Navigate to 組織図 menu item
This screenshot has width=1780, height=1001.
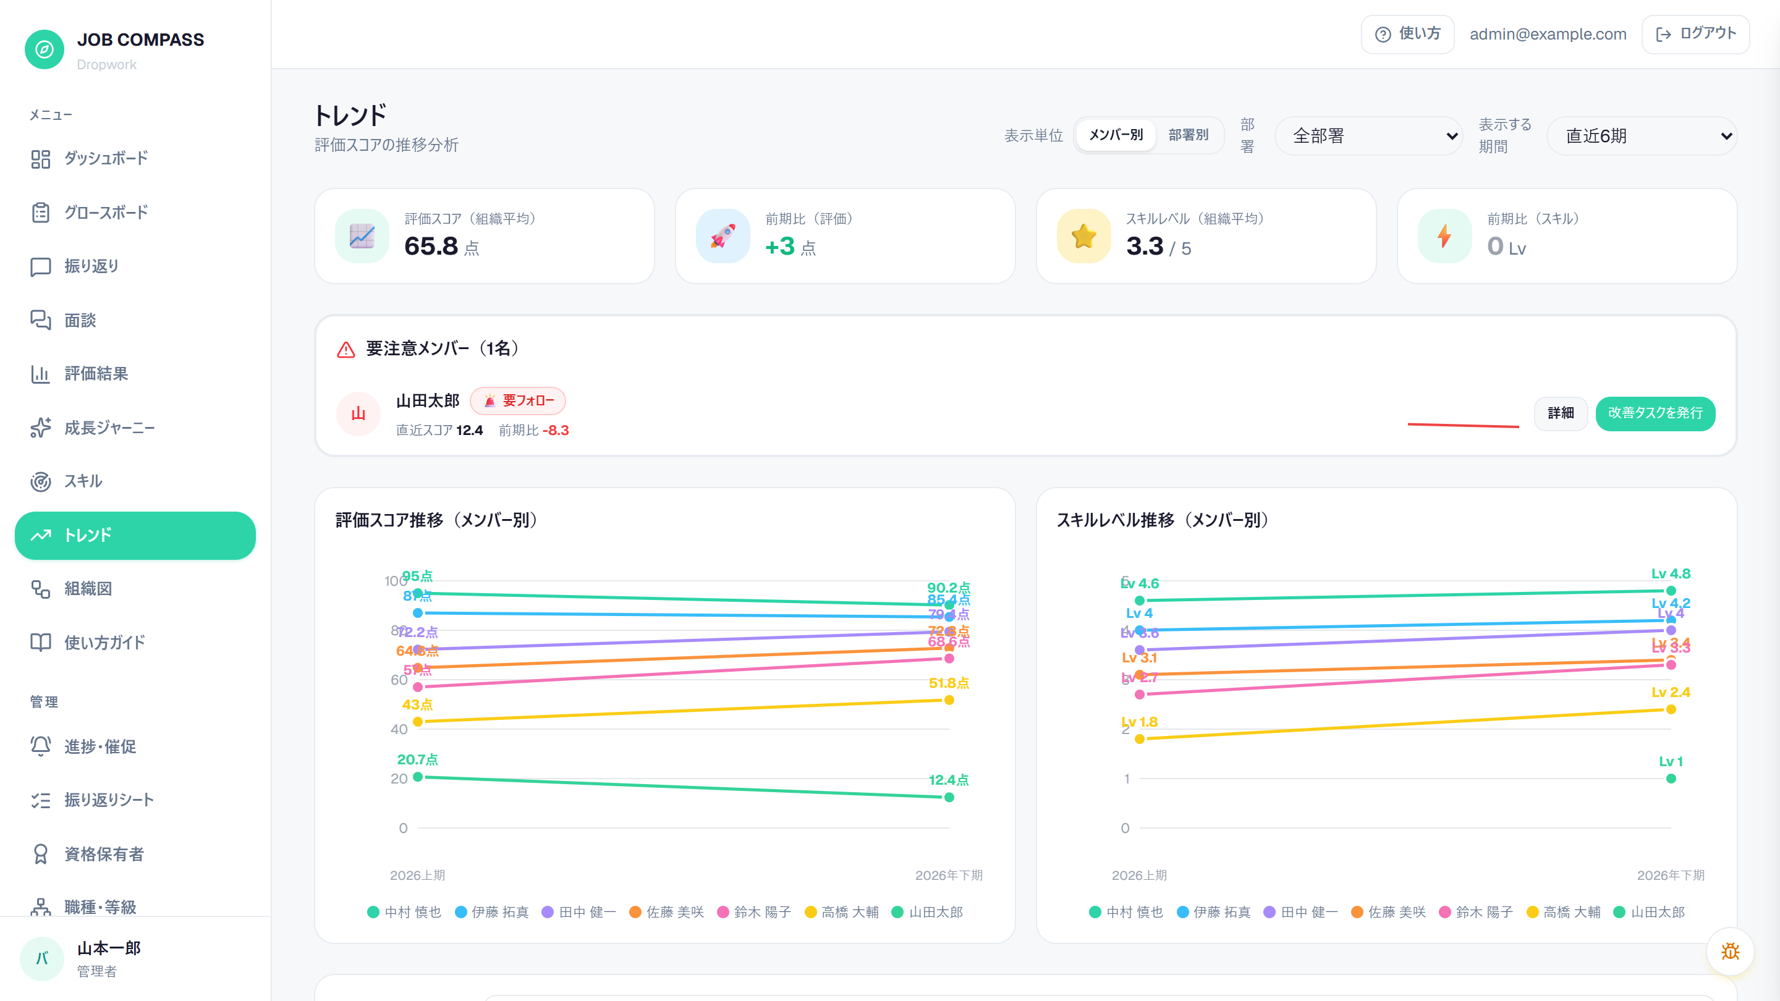[135, 589]
